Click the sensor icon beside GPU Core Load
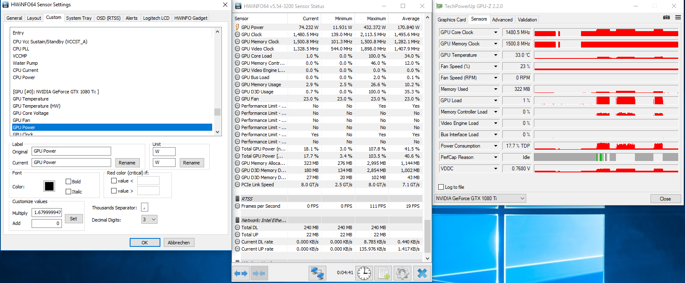685x283 pixels. click(x=237, y=56)
